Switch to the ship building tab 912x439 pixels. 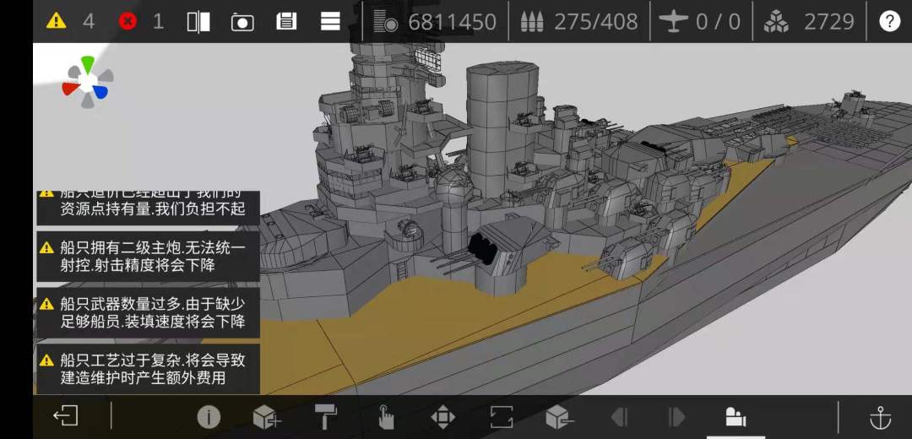[736, 417]
